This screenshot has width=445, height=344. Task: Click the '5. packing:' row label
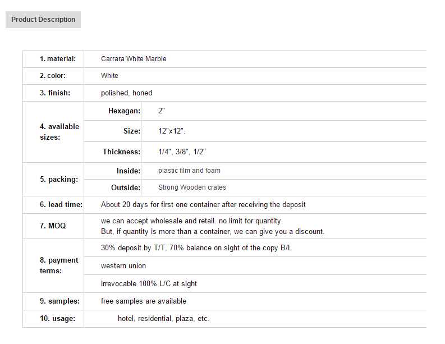pyautogui.click(x=59, y=180)
